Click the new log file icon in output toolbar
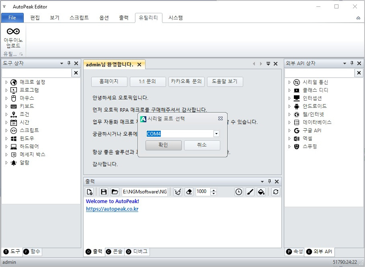 coord(89,192)
